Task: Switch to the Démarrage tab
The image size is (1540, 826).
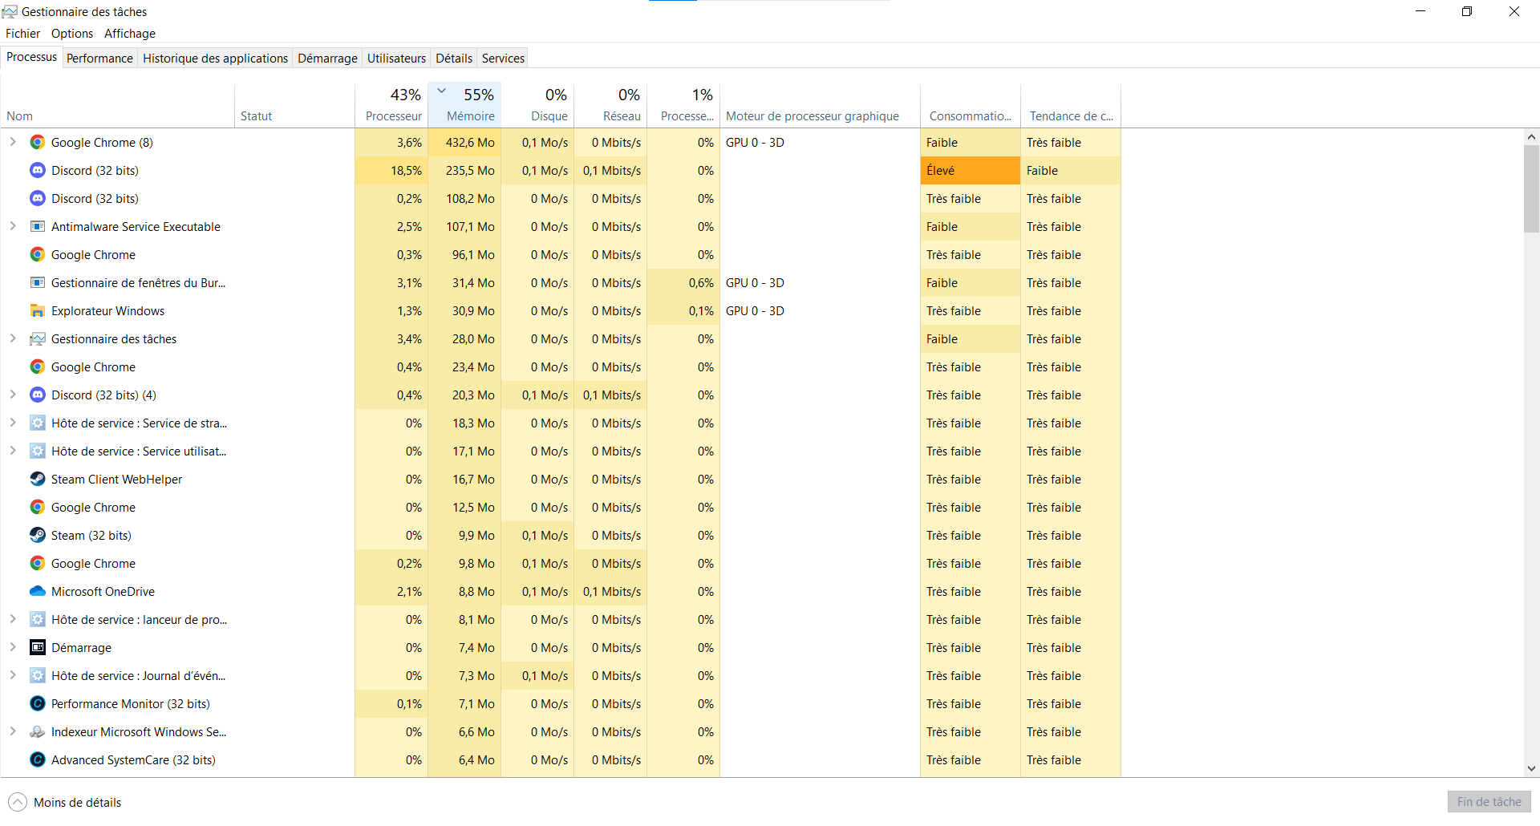Action: tap(327, 59)
